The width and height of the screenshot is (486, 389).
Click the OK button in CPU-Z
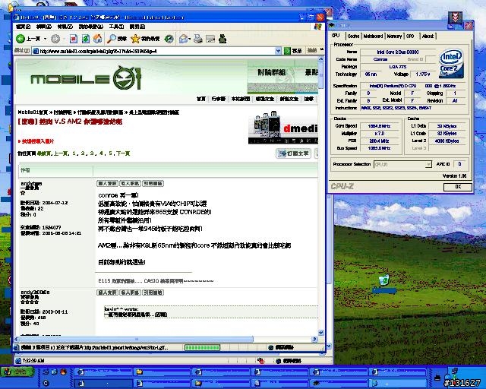[x=458, y=187]
